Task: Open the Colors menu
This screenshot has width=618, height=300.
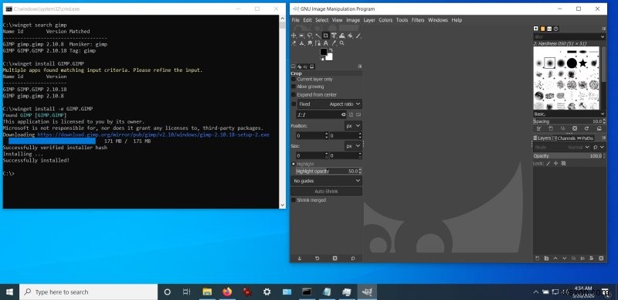Action: point(385,20)
